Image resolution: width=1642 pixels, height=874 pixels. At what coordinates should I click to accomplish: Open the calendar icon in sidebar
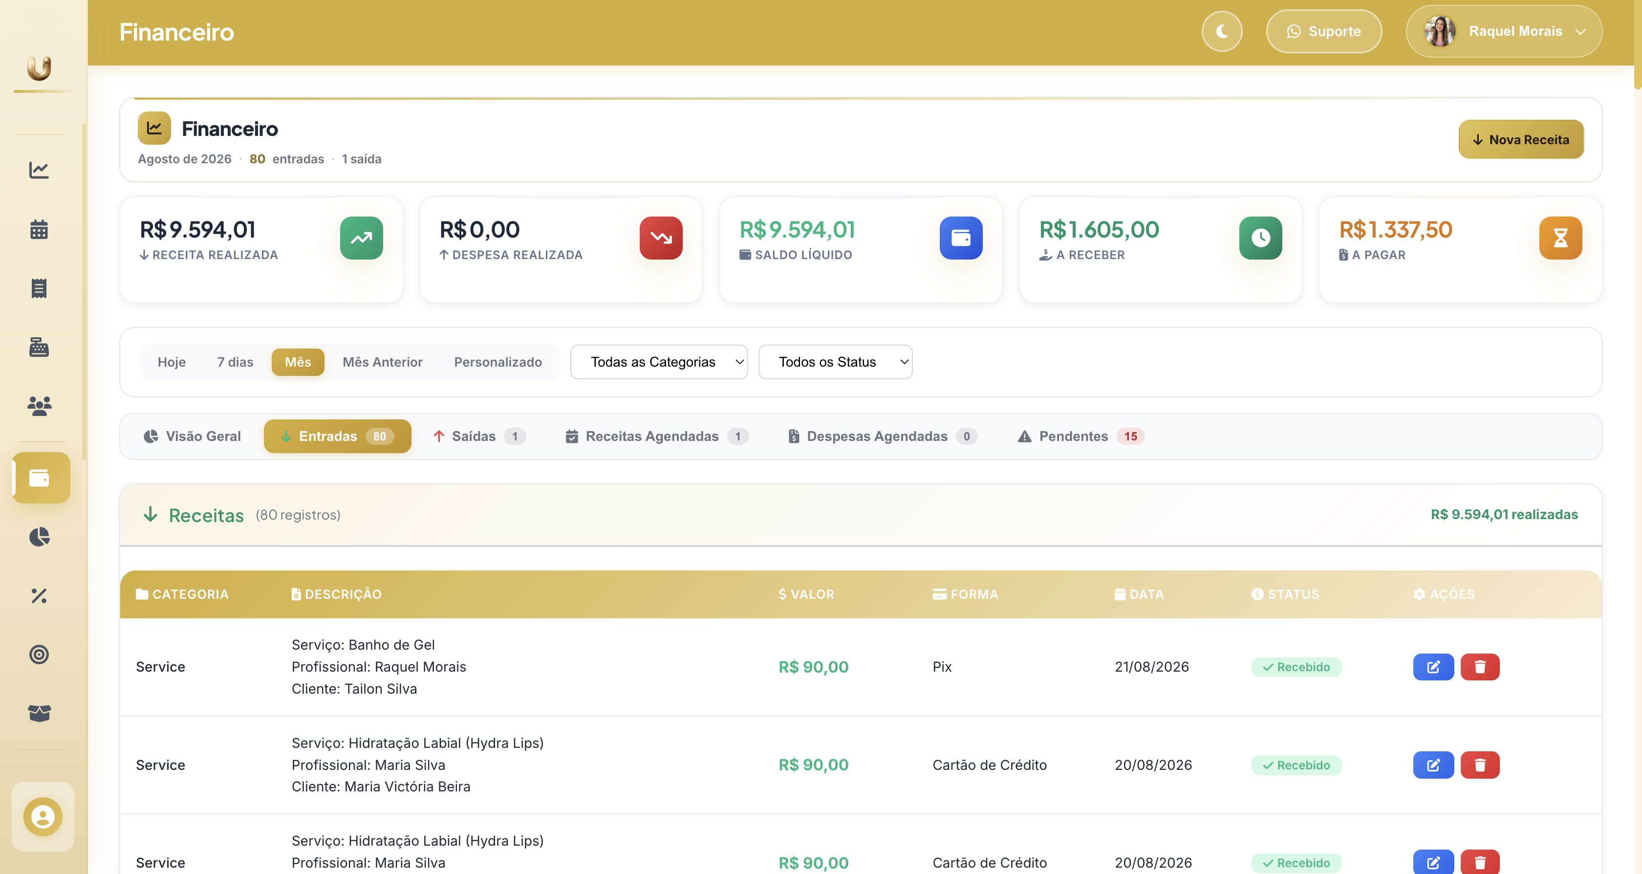coord(39,229)
